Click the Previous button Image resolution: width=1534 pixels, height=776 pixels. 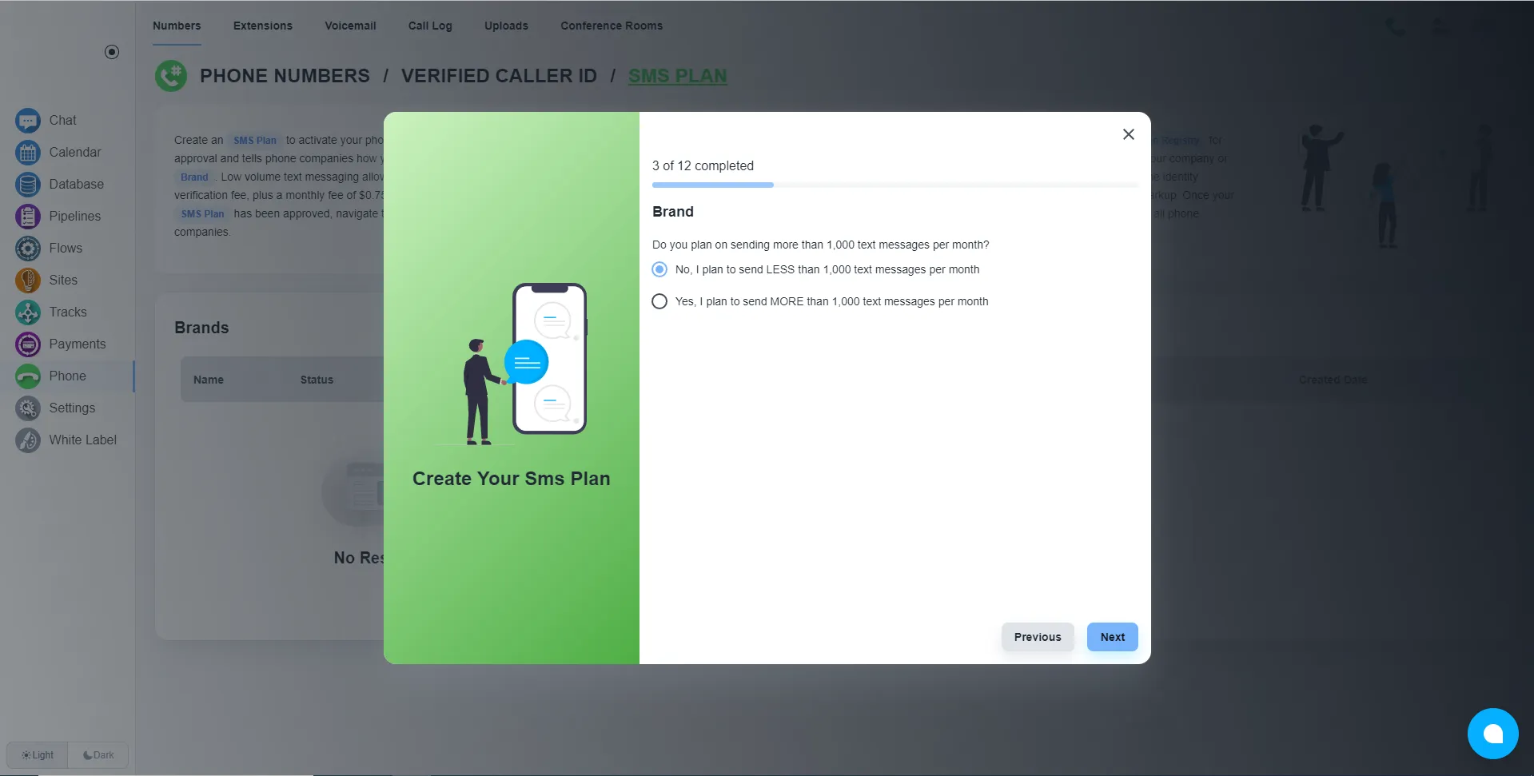1038,637
